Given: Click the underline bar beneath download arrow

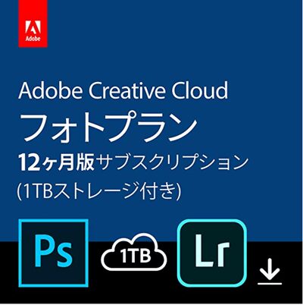Looking at the screenshot, I should pyautogui.click(x=270, y=284).
